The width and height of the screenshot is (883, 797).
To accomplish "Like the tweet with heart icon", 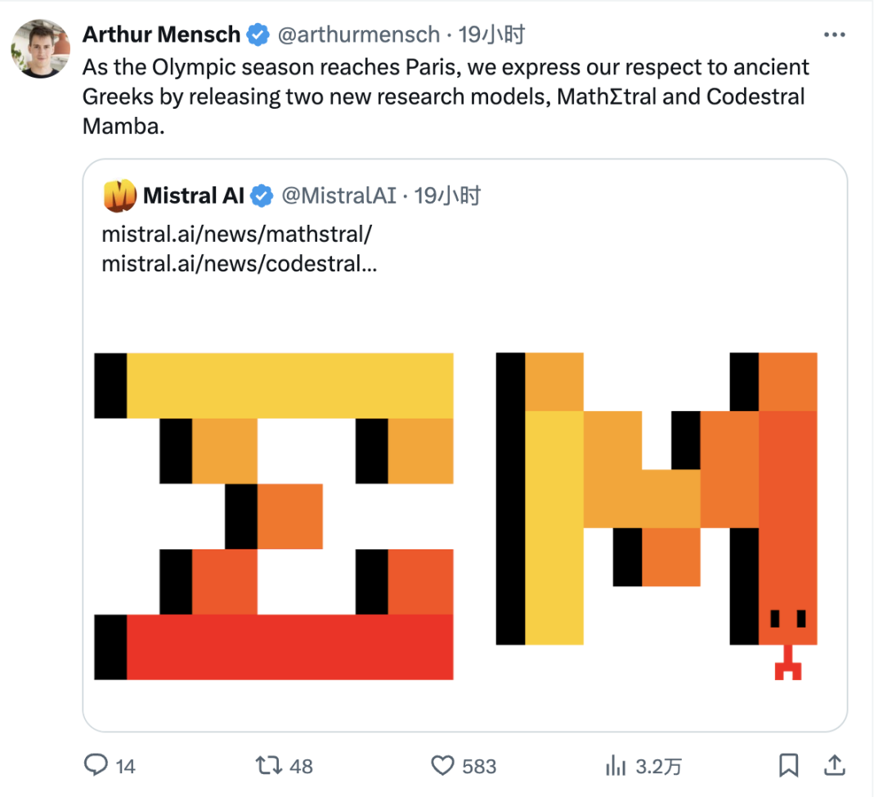I will [x=442, y=765].
